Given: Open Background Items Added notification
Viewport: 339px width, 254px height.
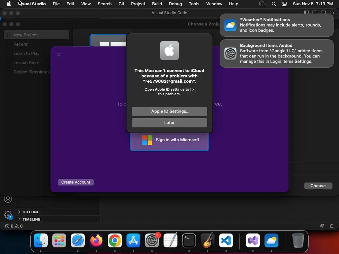Looking at the screenshot, I should pos(276,54).
